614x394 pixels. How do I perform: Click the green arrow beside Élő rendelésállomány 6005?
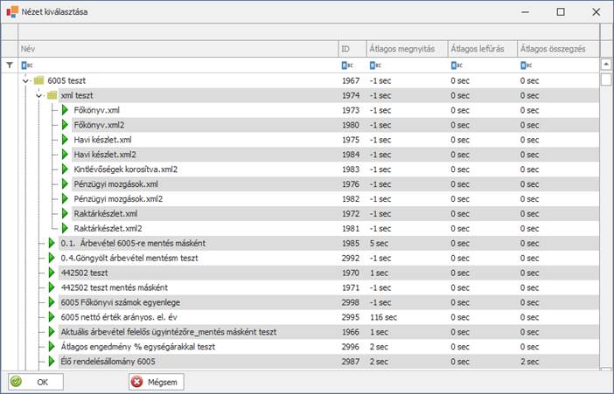coord(52,362)
